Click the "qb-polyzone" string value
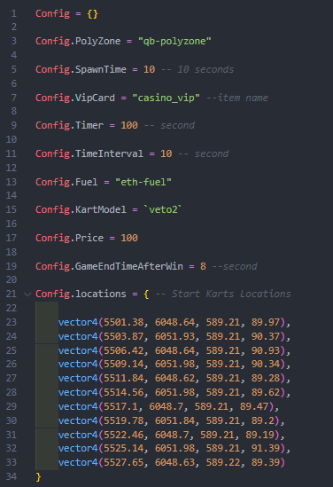The height and width of the screenshot is (487, 333). [174, 41]
